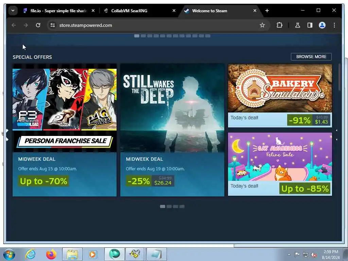Viewport: 348px width, 261px height.
Task: Click the Up to -85% discount badge
Action: pos(305,188)
